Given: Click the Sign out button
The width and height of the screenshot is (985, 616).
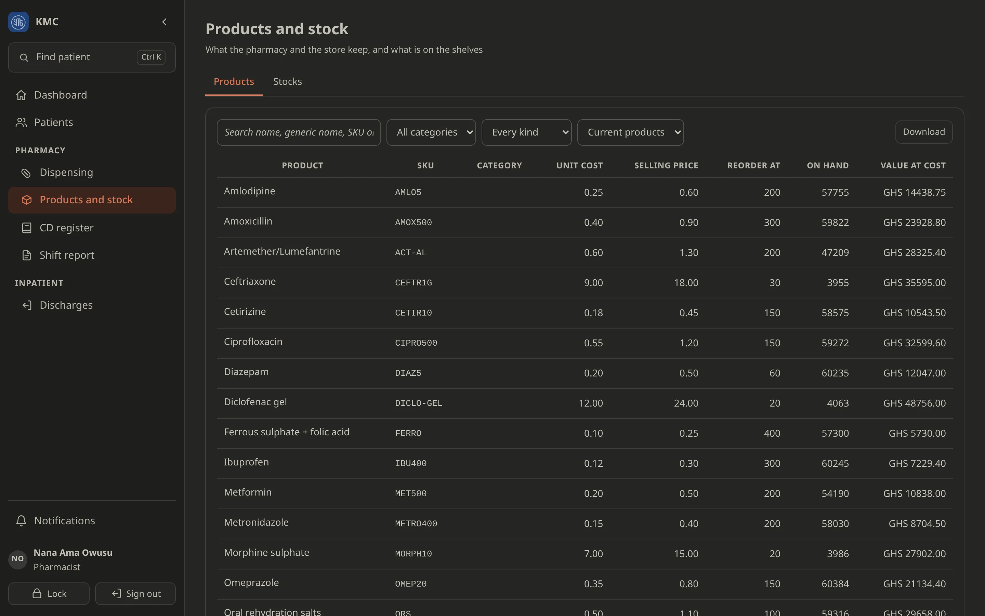Looking at the screenshot, I should pos(135,594).
